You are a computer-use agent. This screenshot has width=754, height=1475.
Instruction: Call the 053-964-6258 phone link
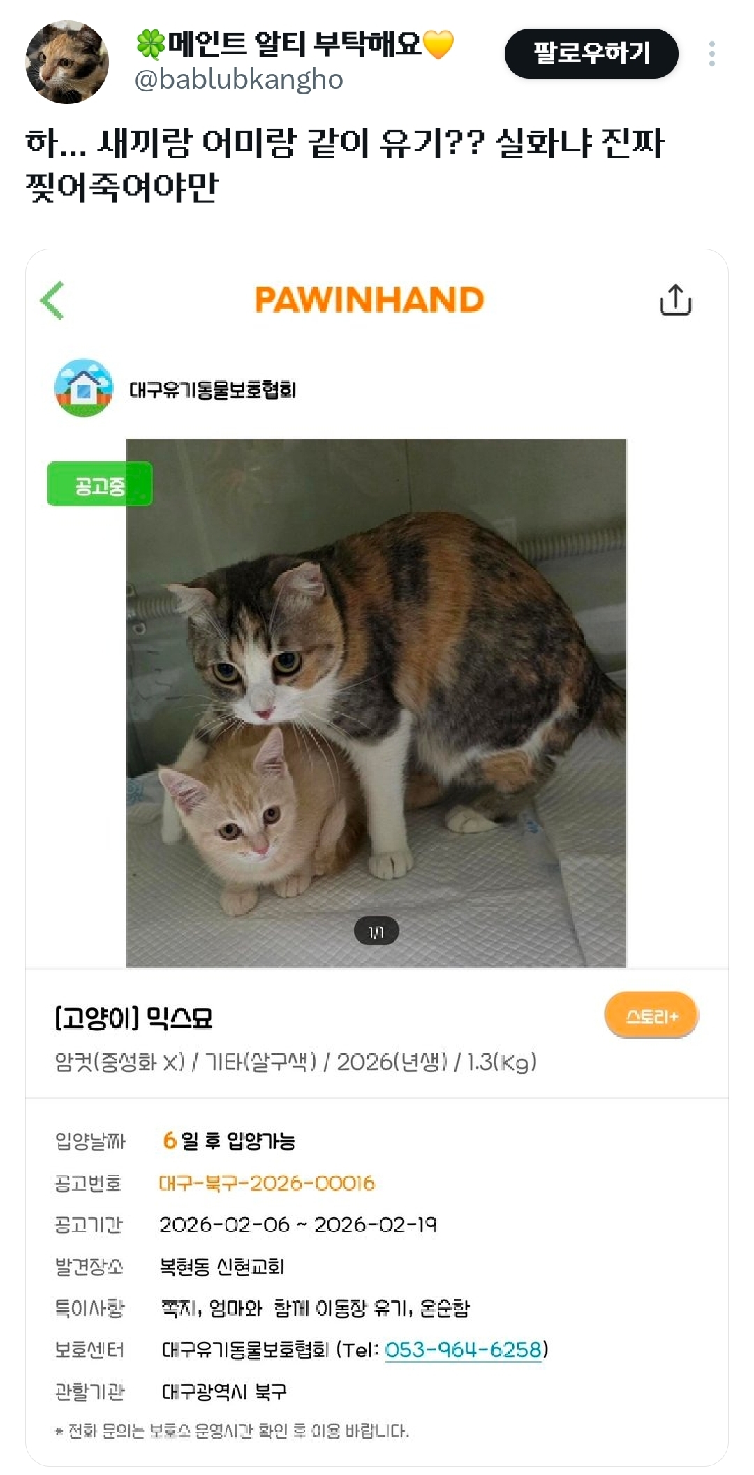click(464, 1349)
